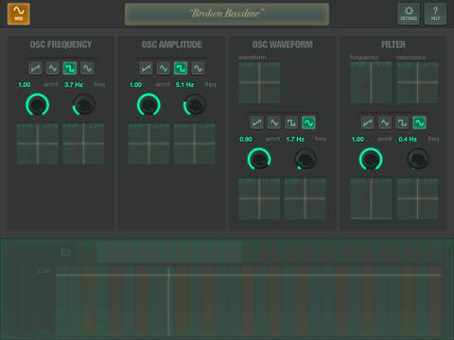The width and height of the screenshot is (454, 340).
Task: Select square LFO shape for OSC Waveform
Action: pos(291,123)
